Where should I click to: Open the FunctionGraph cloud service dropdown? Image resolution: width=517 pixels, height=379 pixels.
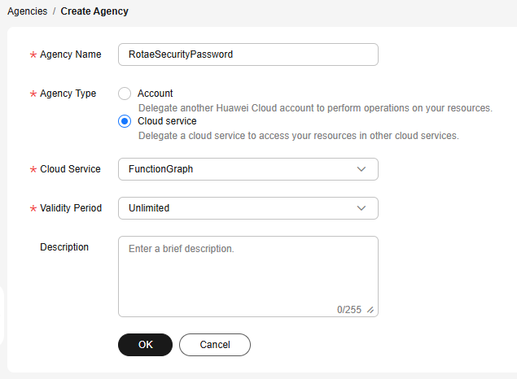236,169
